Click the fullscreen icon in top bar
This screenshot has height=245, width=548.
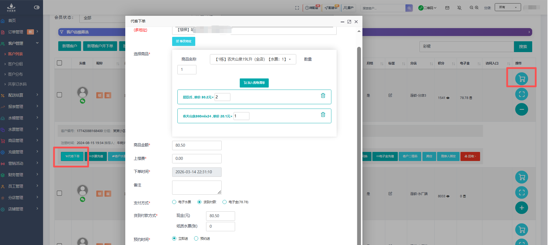(x=297, y=8)
